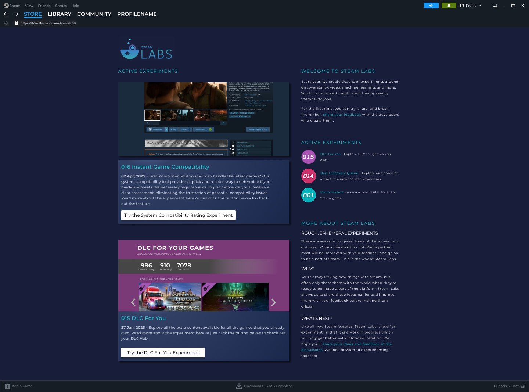This screenshot has height=392, width=529.
Task: Click the padlock icon beside the URL
Action: coord(17,23)
